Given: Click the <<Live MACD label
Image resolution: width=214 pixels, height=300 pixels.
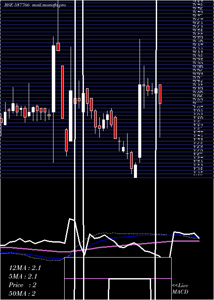Looking at the screenshot, I should (180, 289).
